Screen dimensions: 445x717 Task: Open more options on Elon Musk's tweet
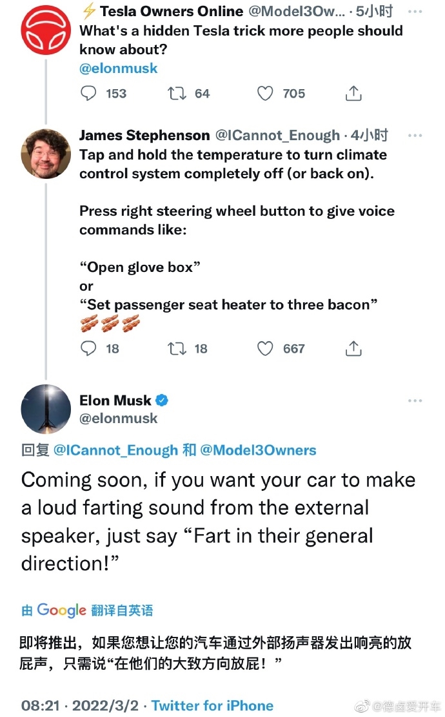pyautogui.click(x=415, y=401)
